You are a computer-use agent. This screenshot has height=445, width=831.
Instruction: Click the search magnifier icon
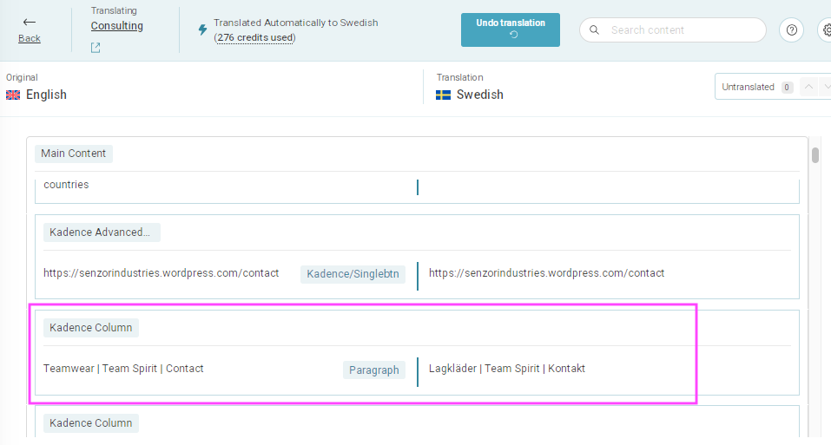pos(594,30)
